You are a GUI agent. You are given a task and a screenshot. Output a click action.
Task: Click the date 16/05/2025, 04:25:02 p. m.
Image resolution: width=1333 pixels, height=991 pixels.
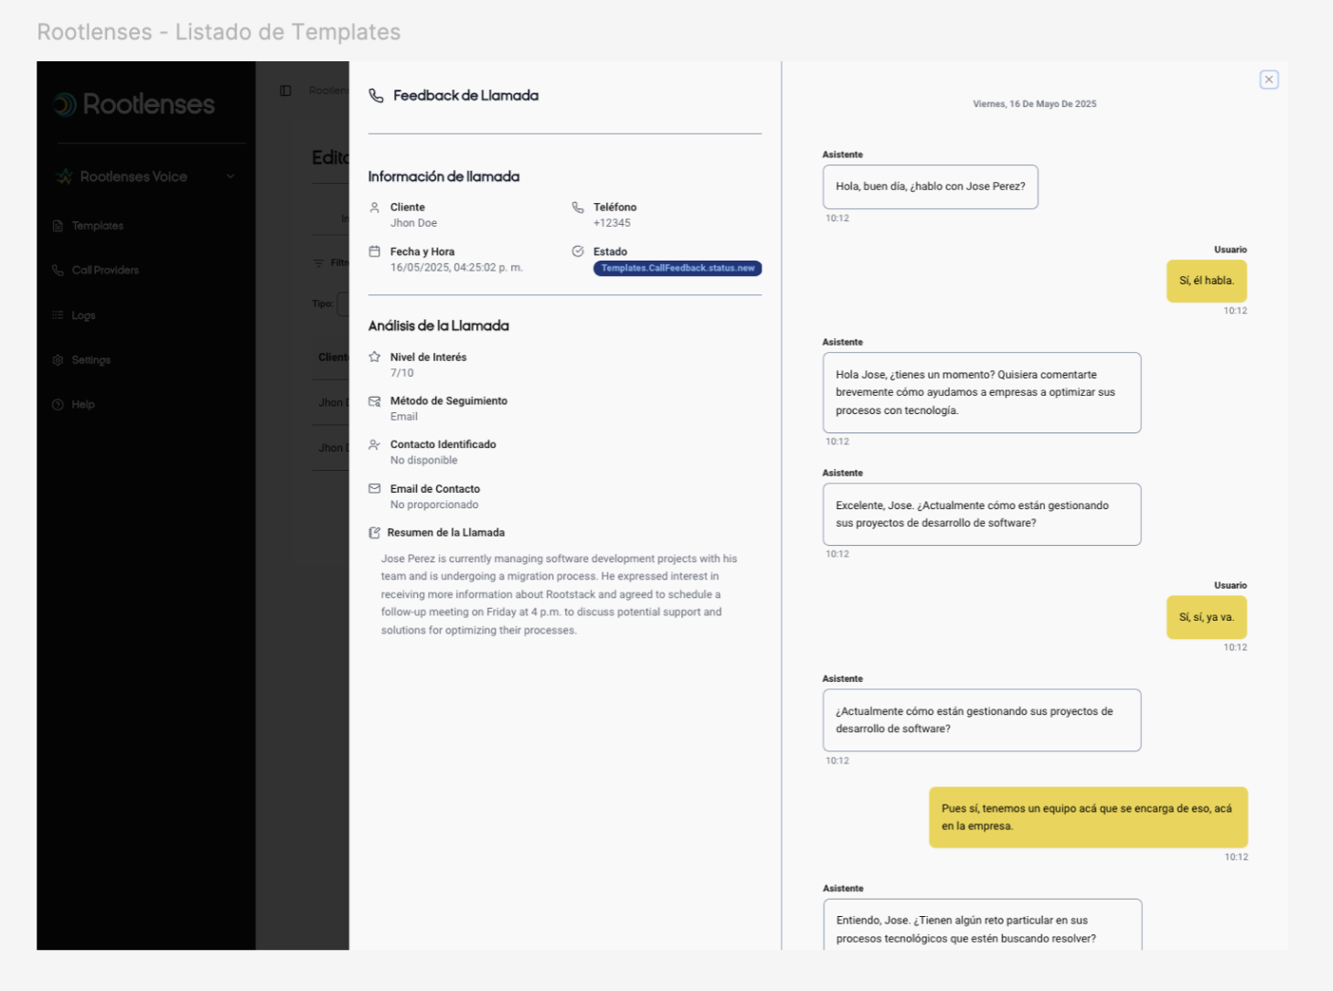[x=456, y=268]
